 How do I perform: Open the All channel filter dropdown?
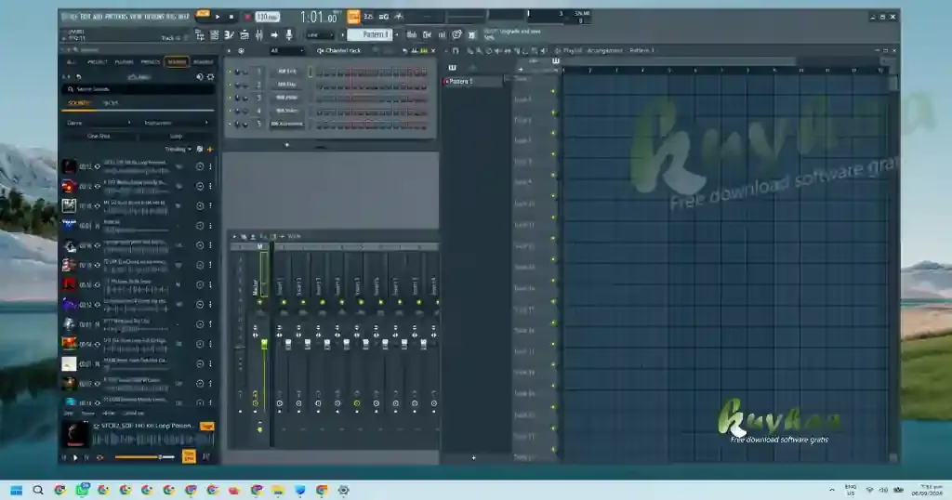[285, 51]
